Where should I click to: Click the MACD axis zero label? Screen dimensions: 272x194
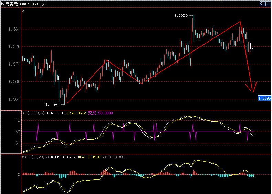tap(19, 175)
